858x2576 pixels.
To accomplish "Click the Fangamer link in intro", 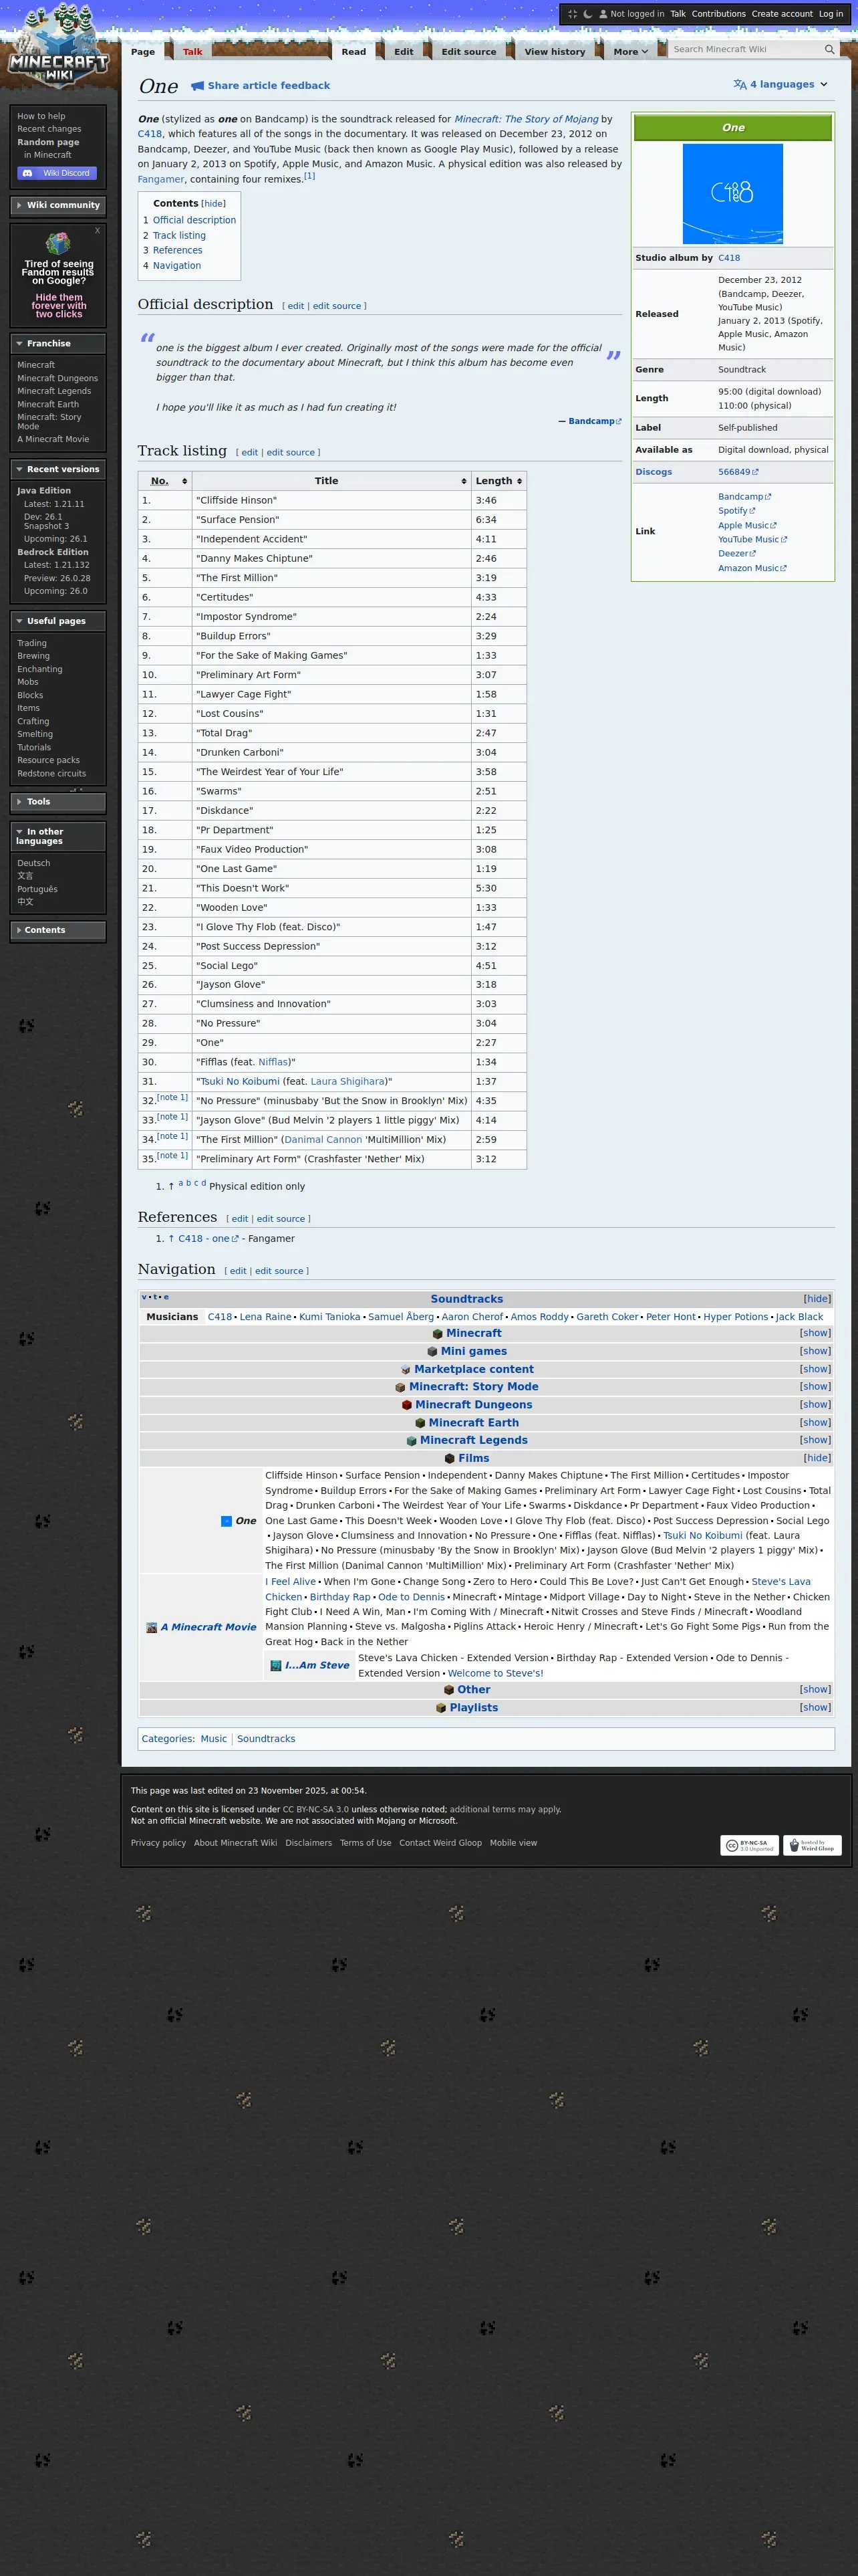I will [x=161, y=180].
